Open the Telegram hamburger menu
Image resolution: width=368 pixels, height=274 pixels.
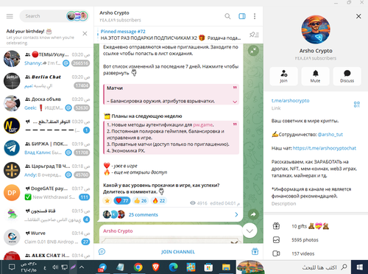pos(10,16)
